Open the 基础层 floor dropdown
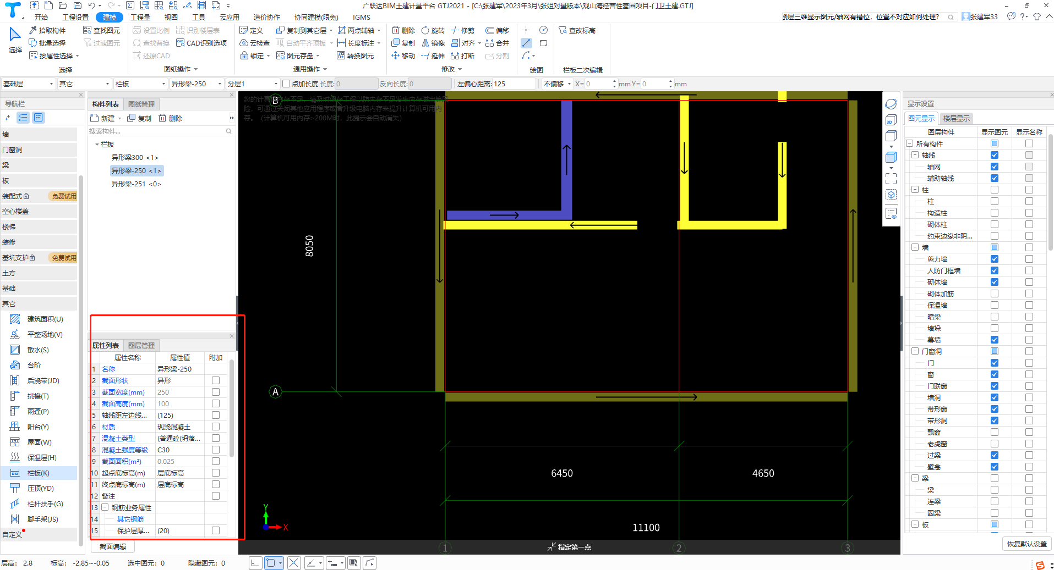The width and height of the screenshot is (1054, 570). [28, 84]
